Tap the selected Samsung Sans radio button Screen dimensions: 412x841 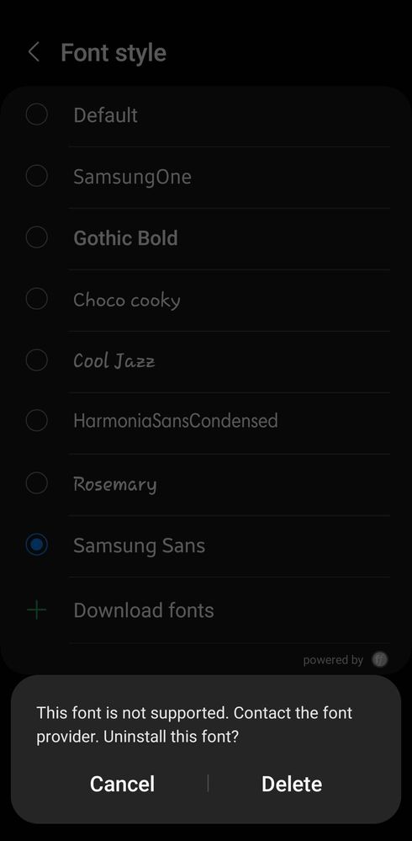[36, 545]
